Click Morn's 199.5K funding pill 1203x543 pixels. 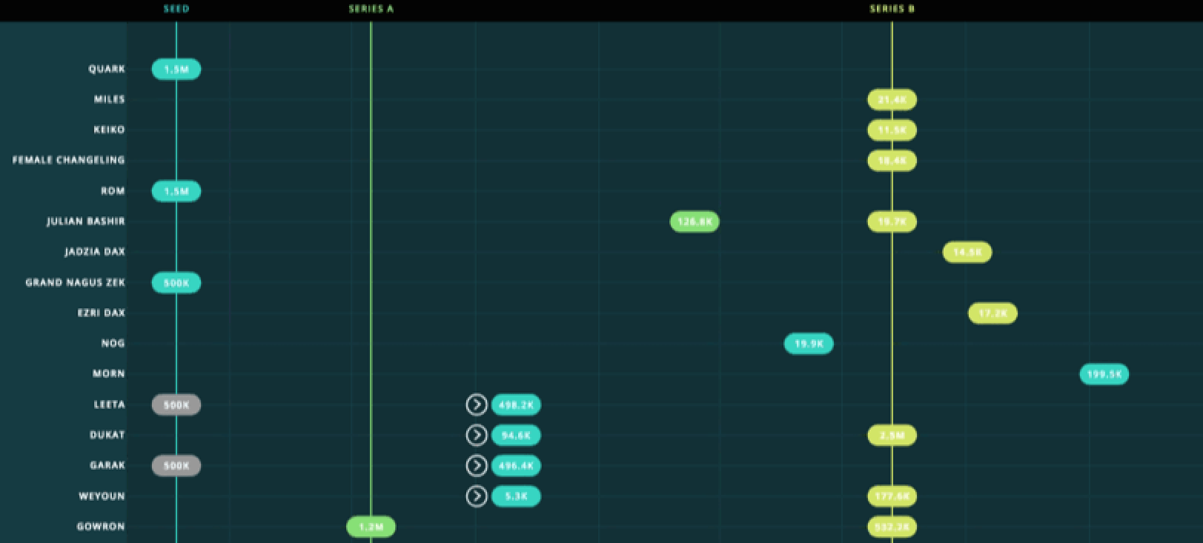(1104, 374)
